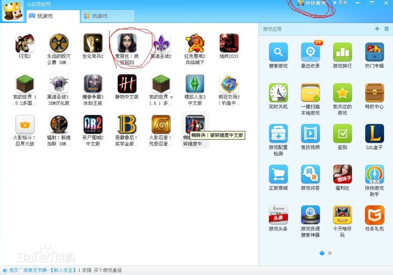Launch 辐射:新维加斯 game
Viewport: 393px width, 275px height.
coord(59,124)
